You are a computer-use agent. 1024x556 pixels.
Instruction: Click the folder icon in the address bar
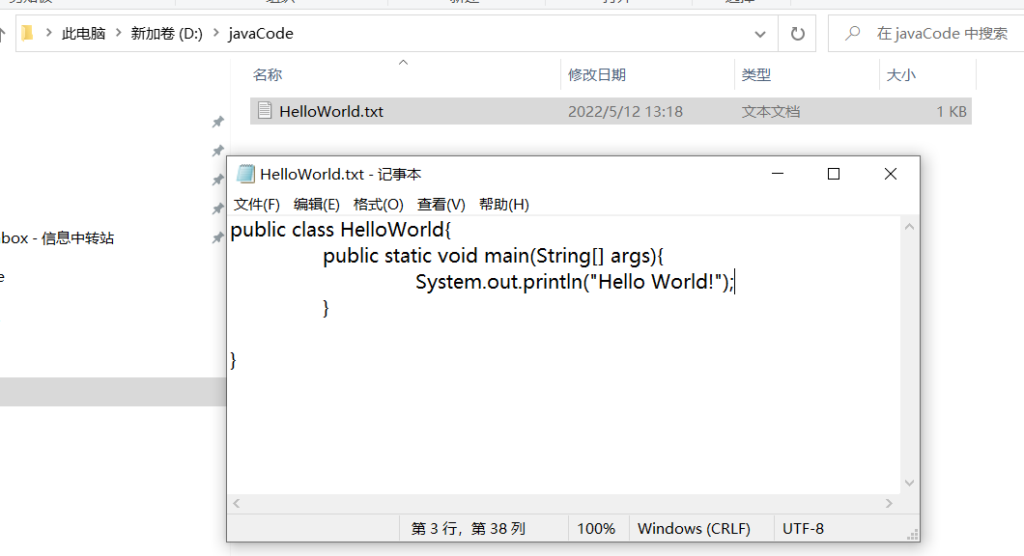click(27, 33)
